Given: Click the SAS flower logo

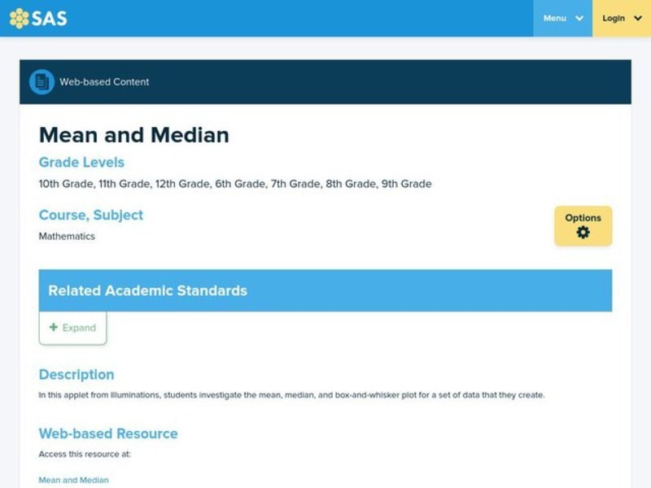Looking at the screenshot, I should pyautogui.click(x=18, y=17).
